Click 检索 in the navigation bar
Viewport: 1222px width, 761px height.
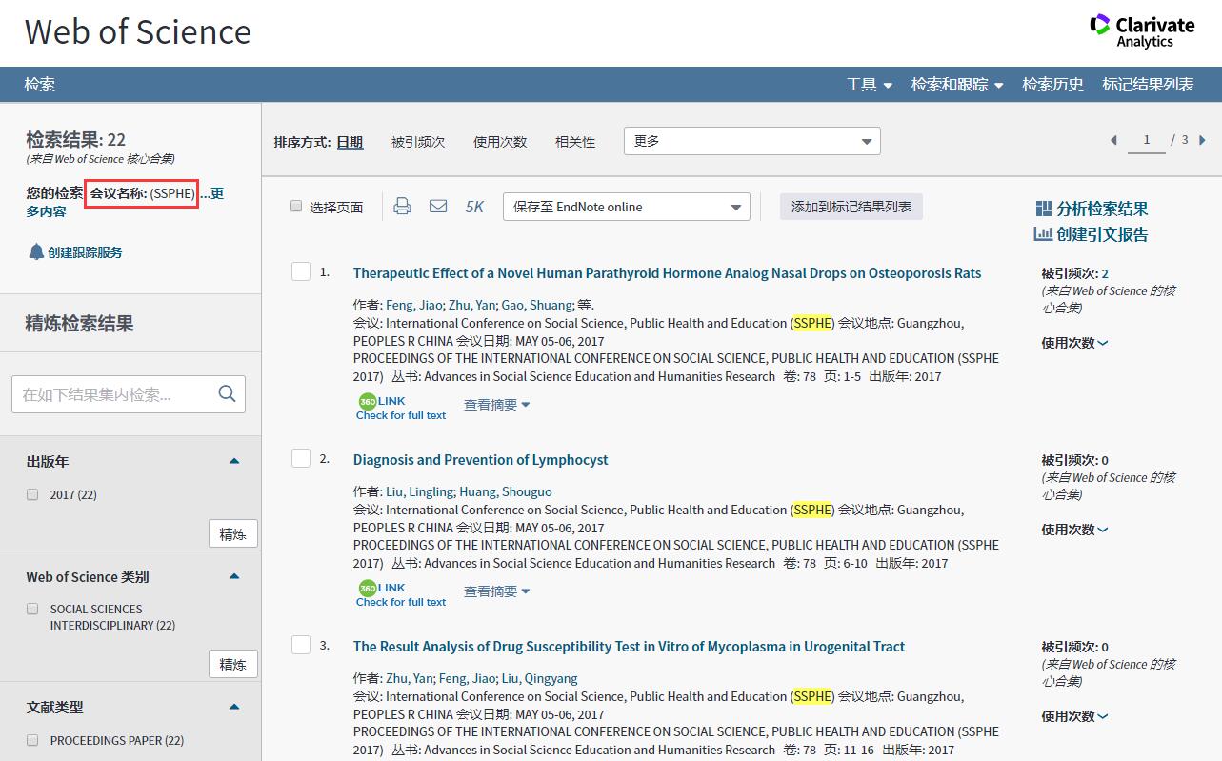(x=40, y=85)
